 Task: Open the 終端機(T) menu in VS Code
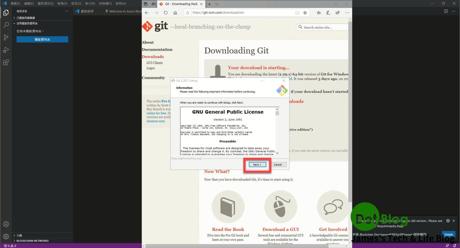105,3
